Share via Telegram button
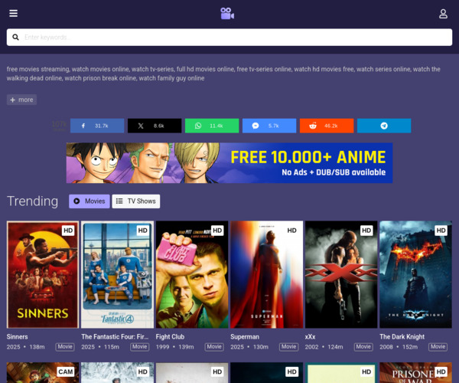 tap(384, 126)
